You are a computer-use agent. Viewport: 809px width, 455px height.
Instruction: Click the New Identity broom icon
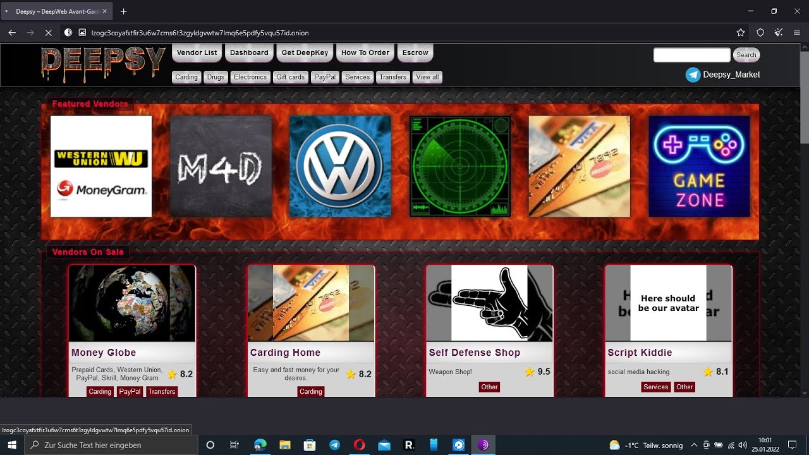coord(779,32)
